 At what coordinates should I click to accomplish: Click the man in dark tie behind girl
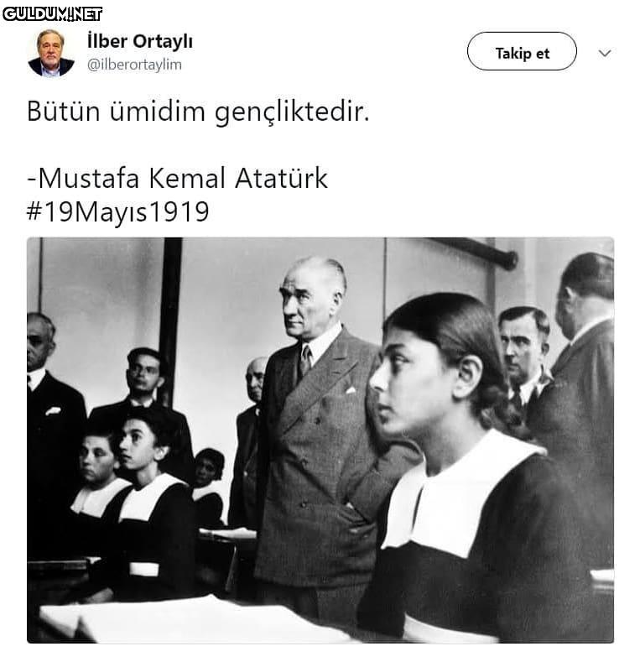pyautogui.click(x=523, y=359)
